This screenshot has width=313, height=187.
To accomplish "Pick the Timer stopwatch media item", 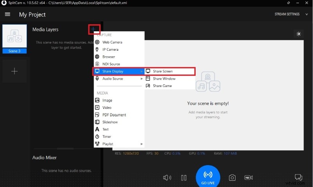I will click(x=106, y=137).
